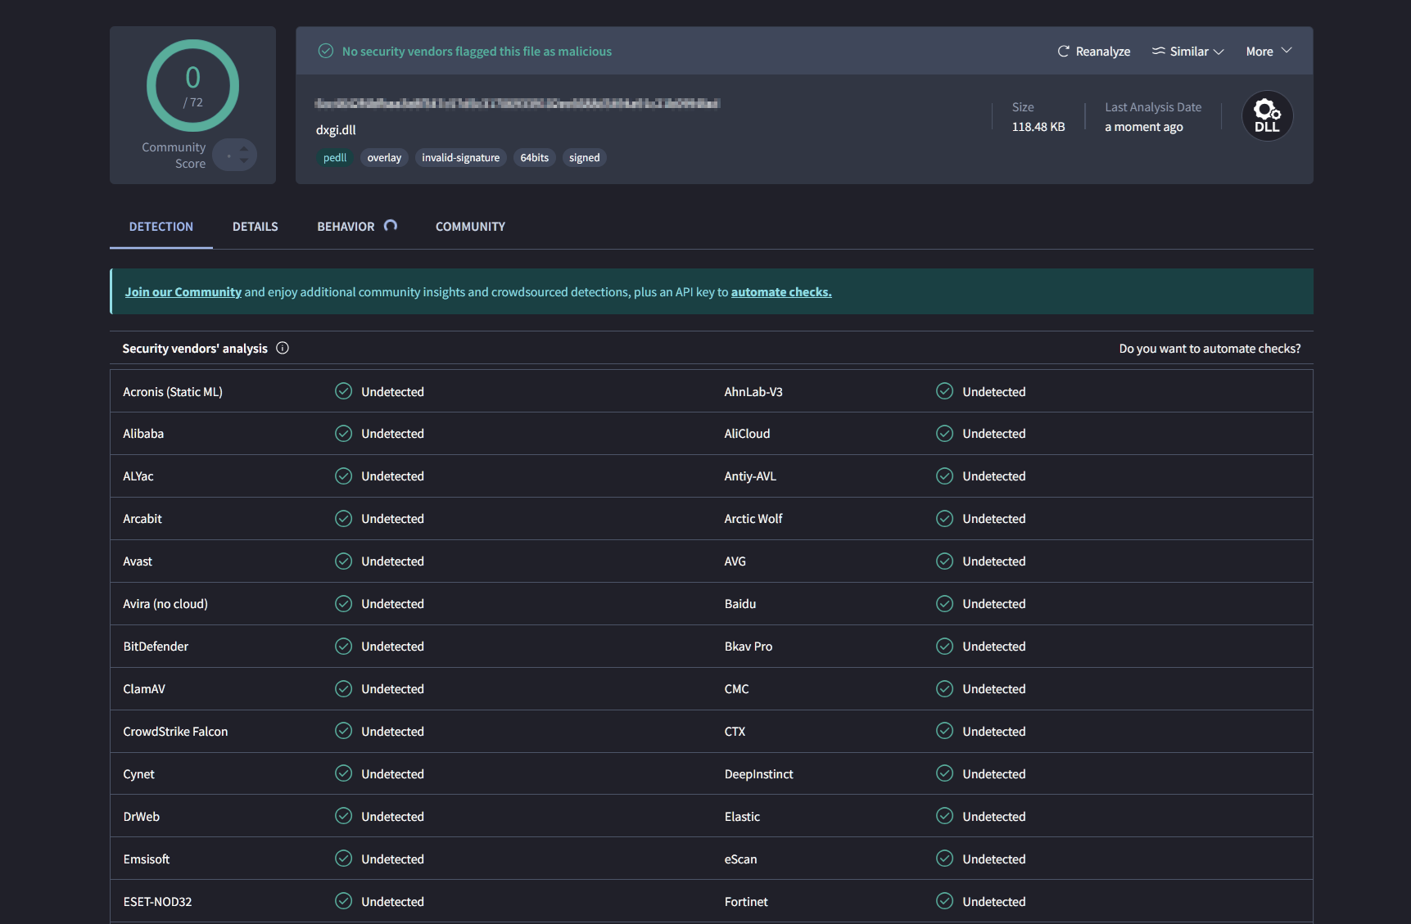Click the green checkmark beside Fortinet
This screenshot has height=924, width=1411.
943,901
